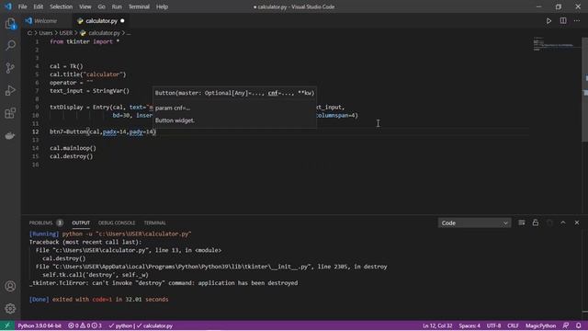Open Accounts icon in activity bar
The image size is (588, 331).
point(10,286)
